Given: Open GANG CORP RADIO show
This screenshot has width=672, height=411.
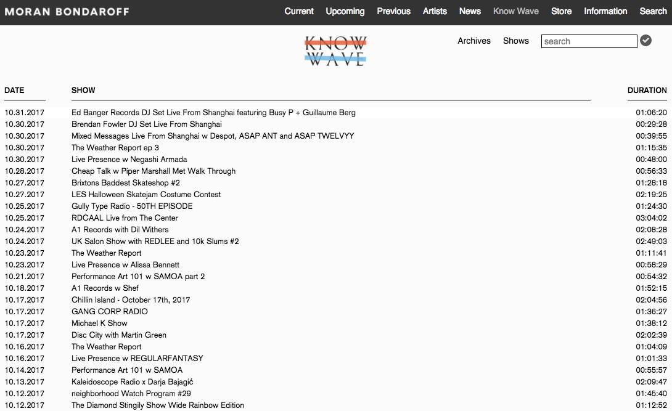Looking at the screenshot, I should point(109,311).
